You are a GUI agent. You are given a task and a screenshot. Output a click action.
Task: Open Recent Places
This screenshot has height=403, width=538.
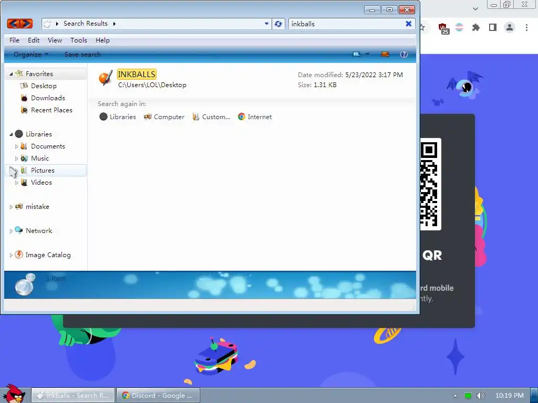(x=51, y=110)
